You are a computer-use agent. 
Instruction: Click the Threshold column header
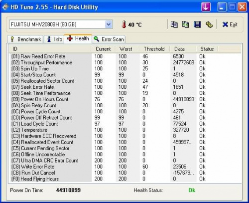click(154, 49)
